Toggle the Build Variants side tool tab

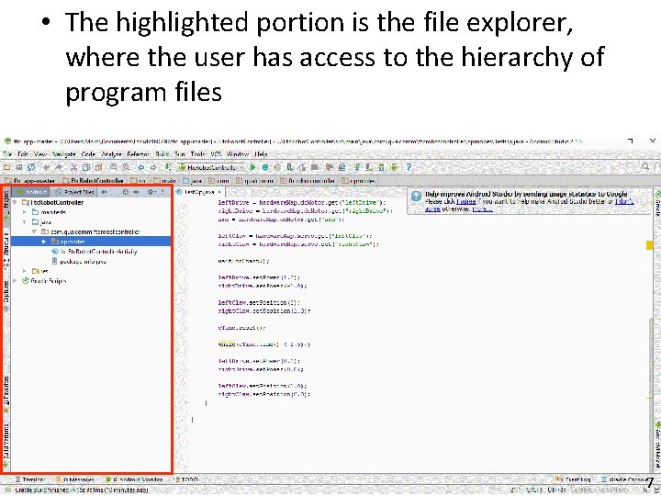6,446
